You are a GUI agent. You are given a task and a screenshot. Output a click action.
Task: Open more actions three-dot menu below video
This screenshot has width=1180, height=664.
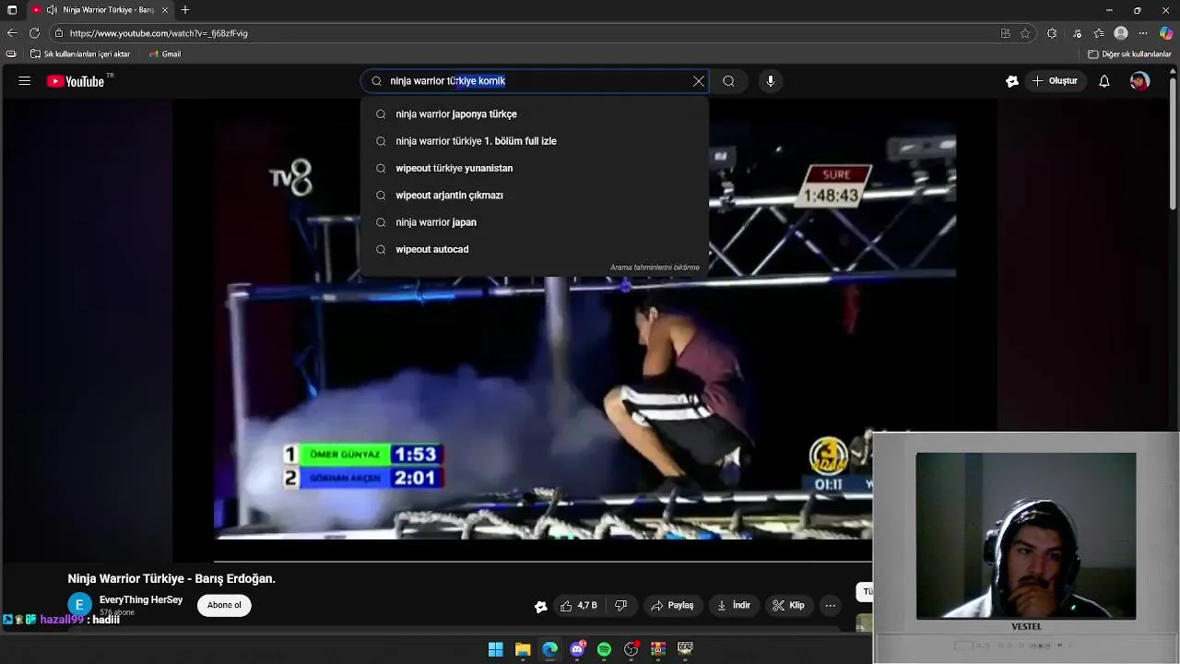(831, 606)
